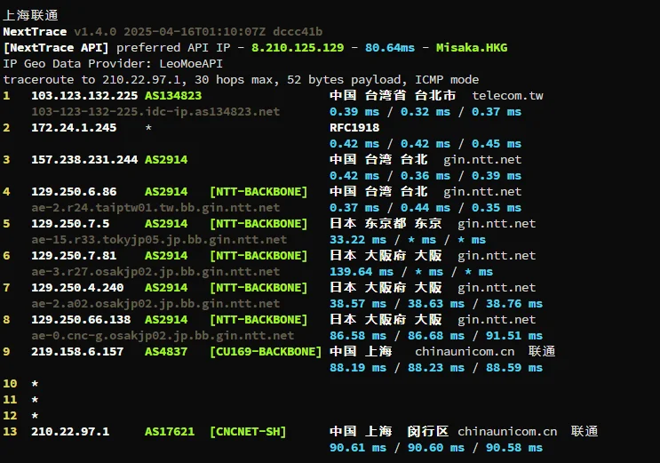Image resolution: width=660 pixels, height=463 pixels.
Task: Click the title text 上海联通
Action: [30, 15]
